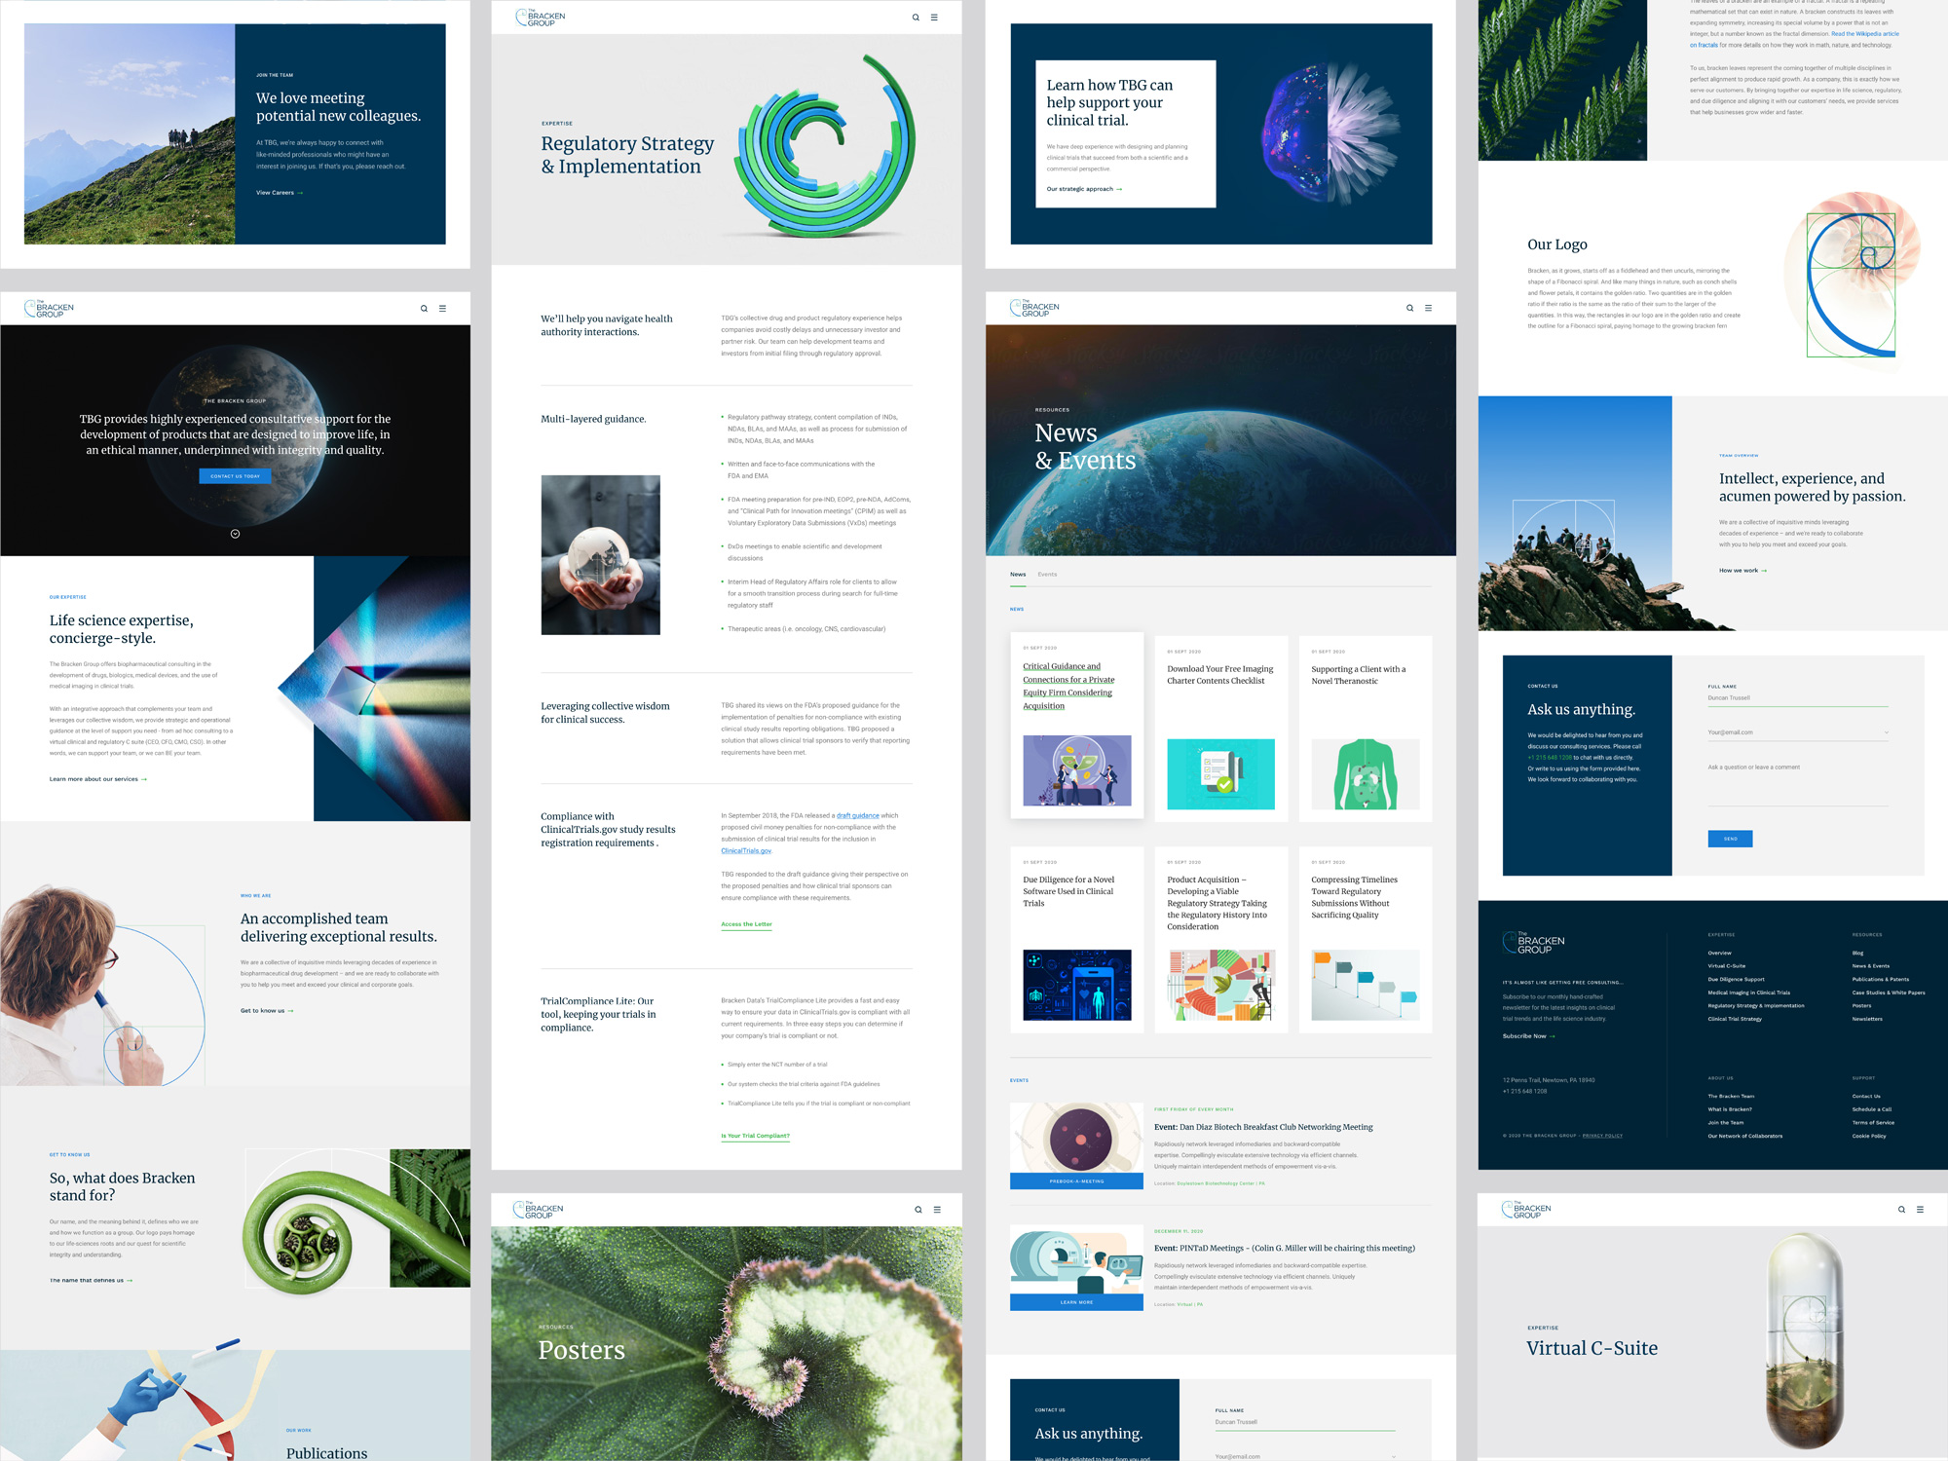1948x1461 pixels.
Task: Switch to the Events tab
Action: click(1047, 575)
